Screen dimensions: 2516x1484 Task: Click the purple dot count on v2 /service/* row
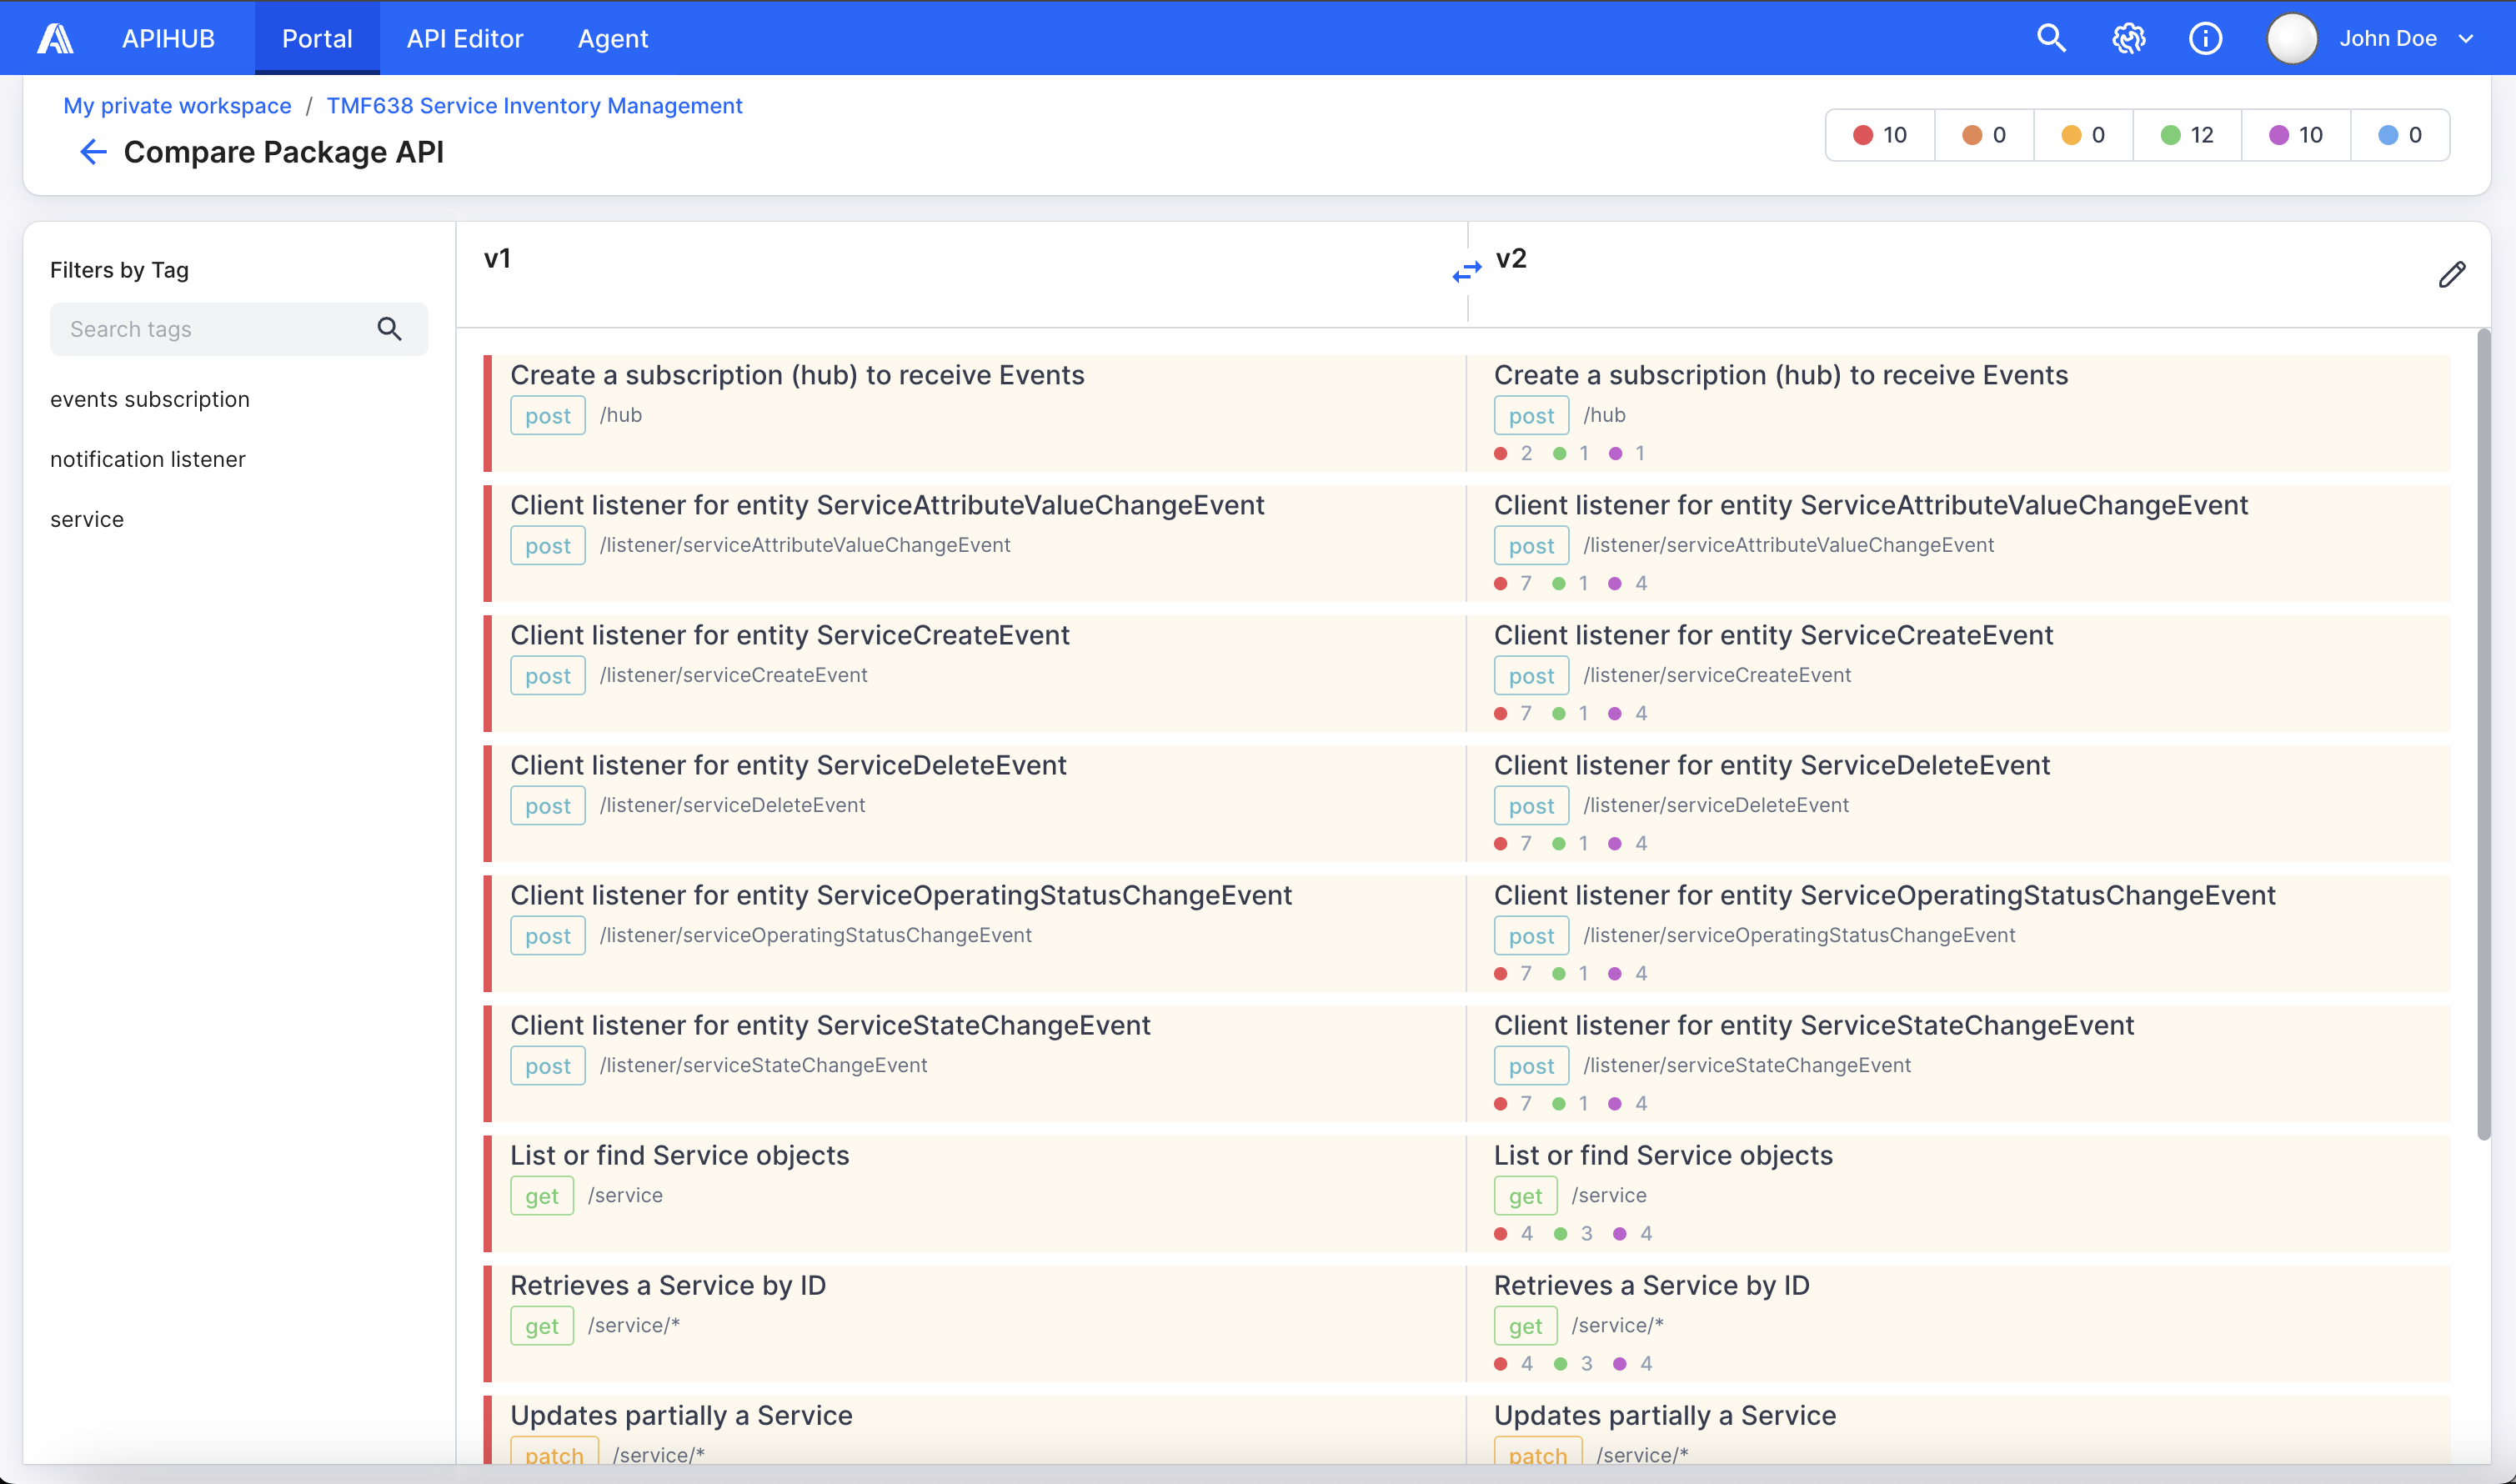pos(1633,1363)
